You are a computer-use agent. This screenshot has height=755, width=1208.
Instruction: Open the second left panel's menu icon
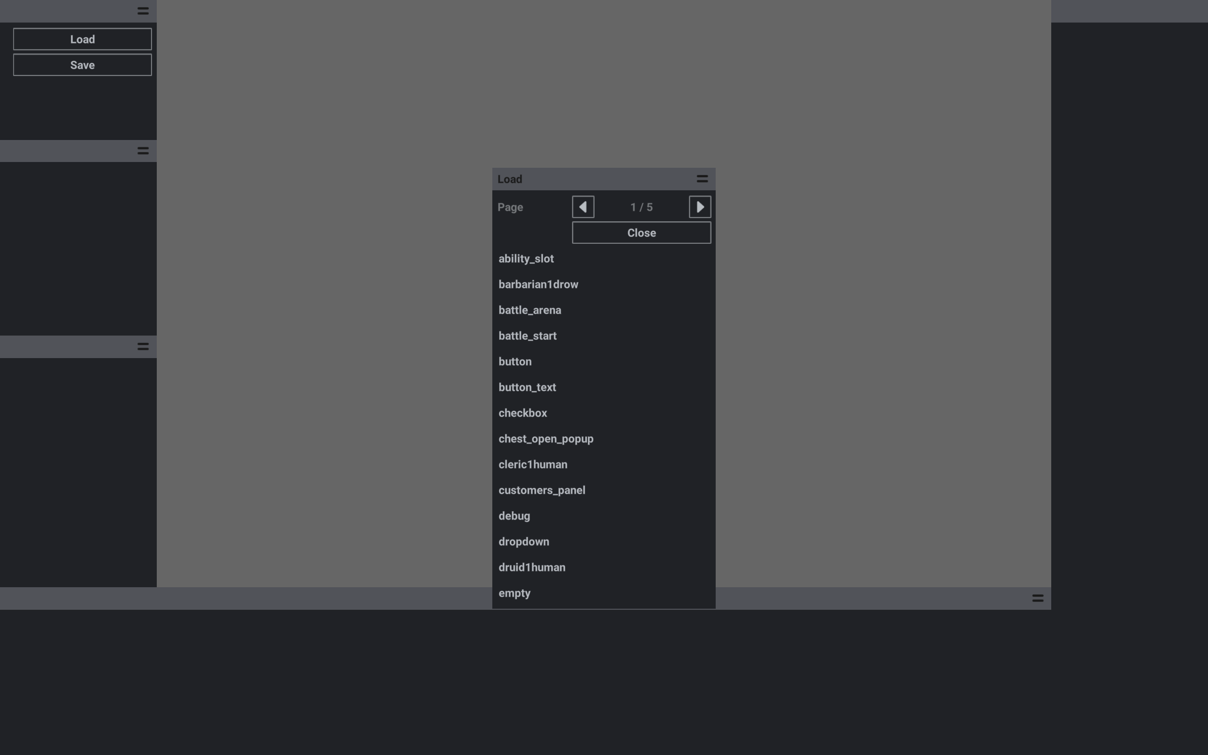(x=143, y=151)
